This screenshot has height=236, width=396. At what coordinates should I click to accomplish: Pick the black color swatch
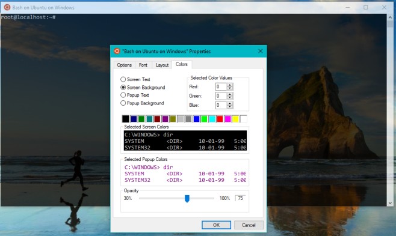[126, 119]
